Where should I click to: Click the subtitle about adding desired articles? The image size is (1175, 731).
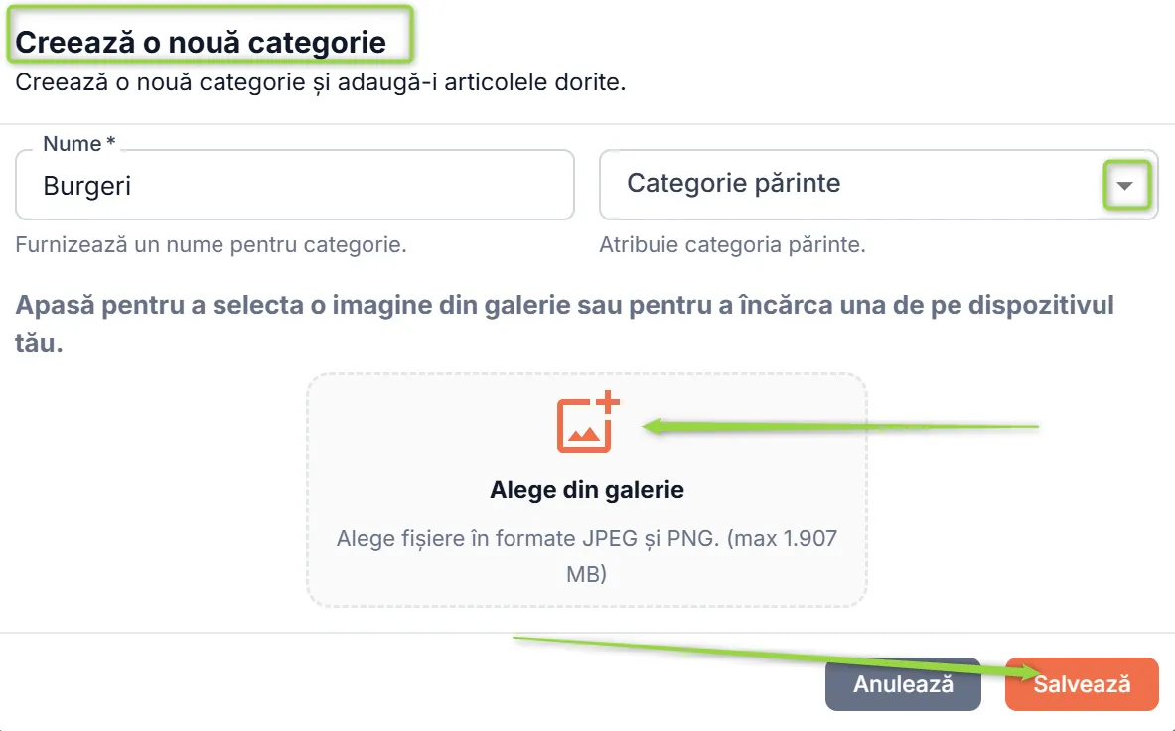(321, 82)
